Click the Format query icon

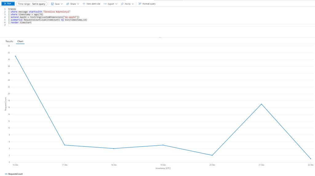pos(140,4)
